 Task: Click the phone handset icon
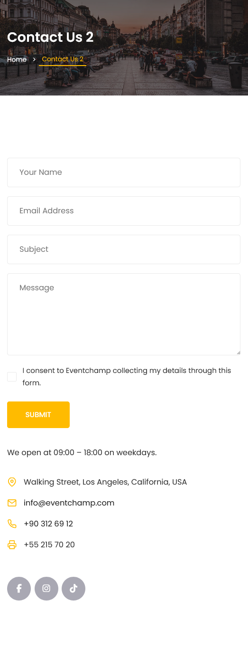[x=12, y=524]
